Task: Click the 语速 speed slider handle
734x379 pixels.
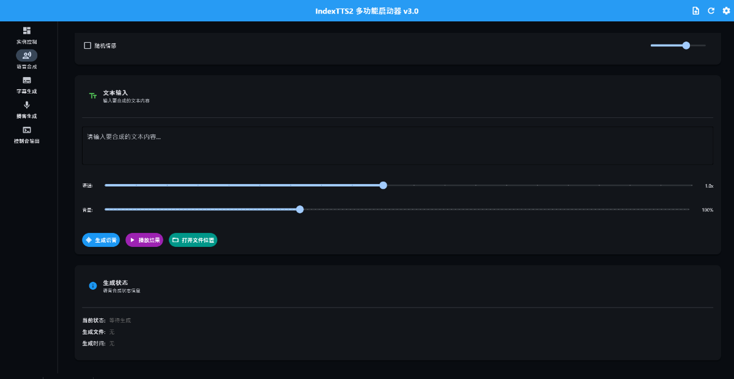Action: (383, 185)
